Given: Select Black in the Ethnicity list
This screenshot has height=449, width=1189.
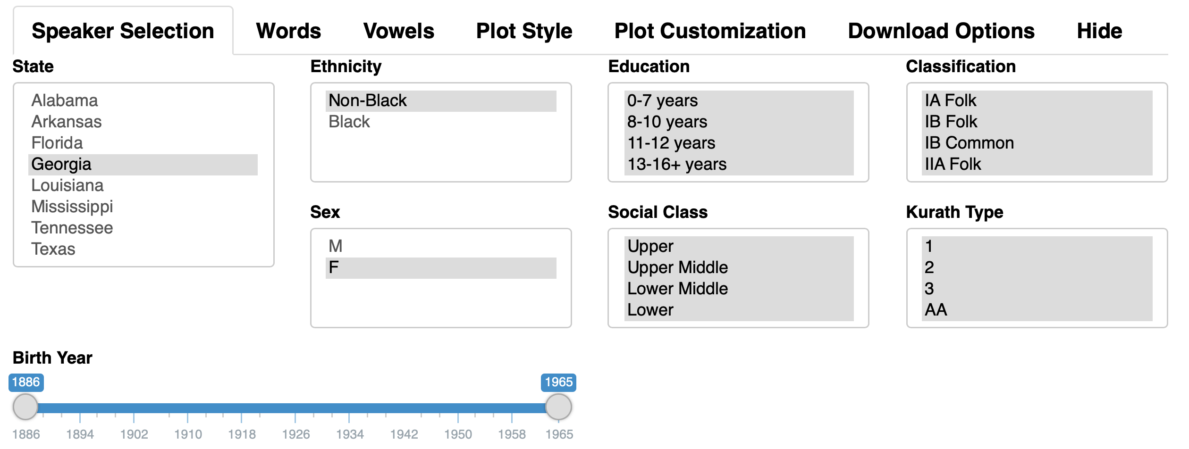Looking at the screenshot, I should (x=441, y=122).
